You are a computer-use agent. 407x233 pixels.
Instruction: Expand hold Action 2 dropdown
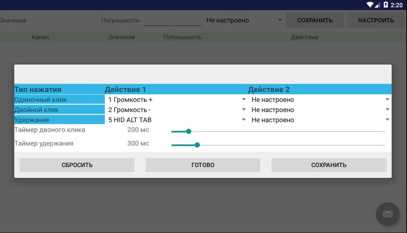[320, 120]
